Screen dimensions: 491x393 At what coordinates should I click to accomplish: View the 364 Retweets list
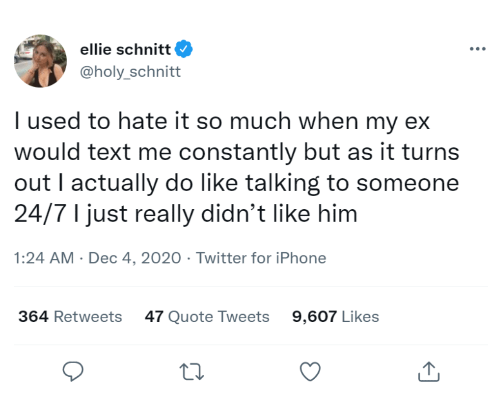(x=70, y=317)
